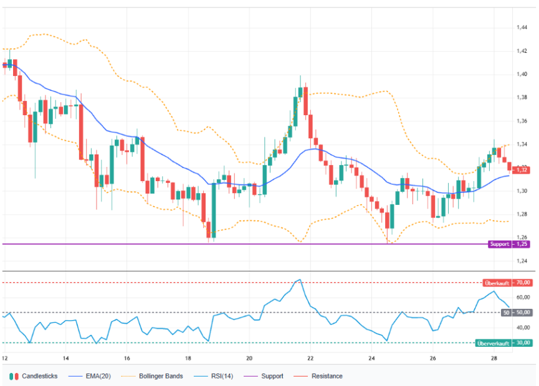Toggle the Support legend entry
This screenshot has width=539, height=386.
pyautogui.click(x=264, y=376)
